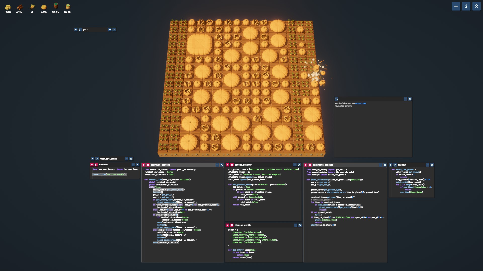Select the improved_harvest window title
Image resolution: width=483 pixels, height=271 pixels.
(160, 165)
